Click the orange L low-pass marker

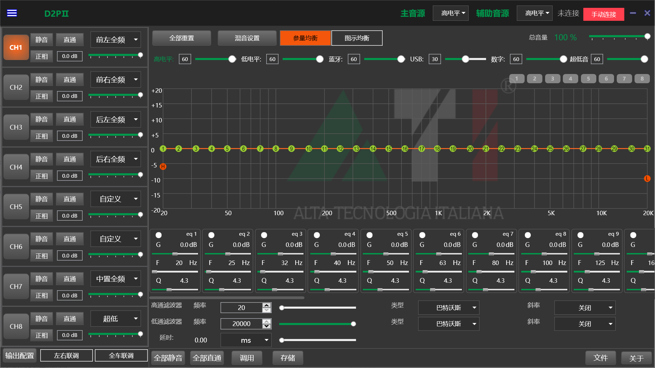[x=647, y=179]
